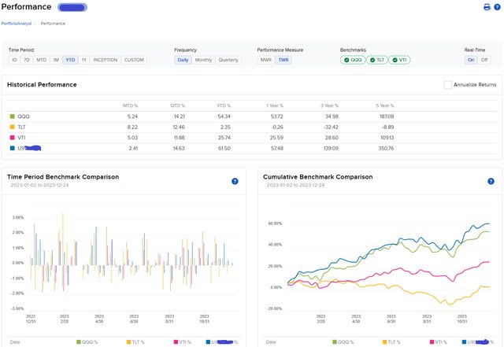504x347 pixels.
Task: Click the green QQQ legend marker in table
Action: tap(12, 116)
